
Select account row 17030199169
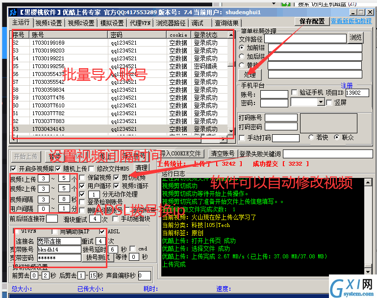point(120,43)
